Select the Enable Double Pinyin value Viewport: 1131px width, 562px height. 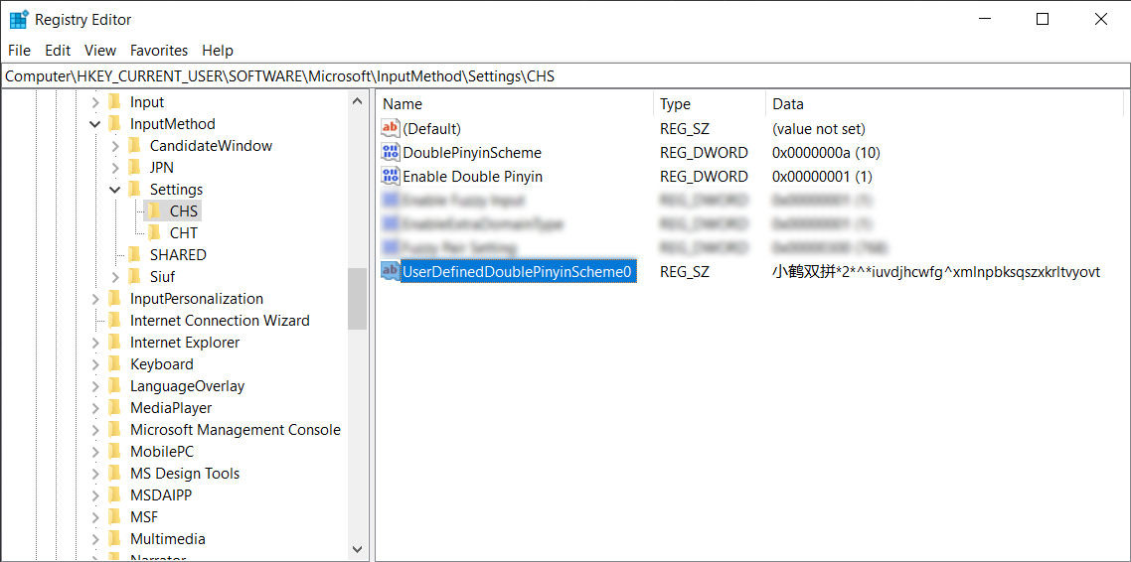[x=472, y=177]
